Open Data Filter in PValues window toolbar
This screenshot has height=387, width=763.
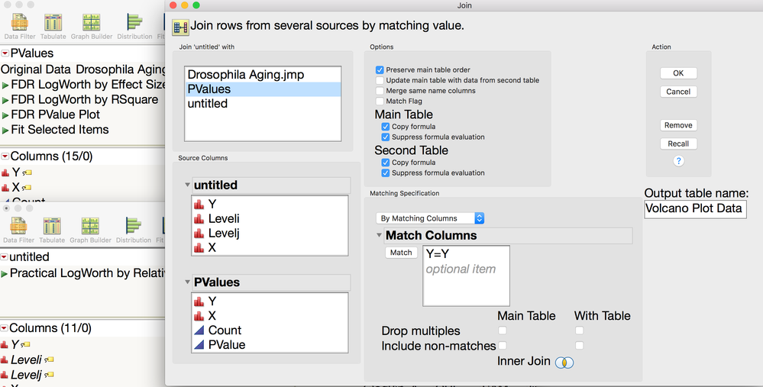pyautogui.click(x=19, y=26)
